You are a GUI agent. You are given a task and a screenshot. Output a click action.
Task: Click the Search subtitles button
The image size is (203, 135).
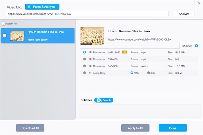104,100
